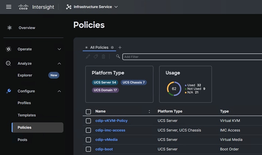The width and height of the screenshot is (262, 155).
Task: Click the Virtual Media type cell
Action: coord(231,140)
